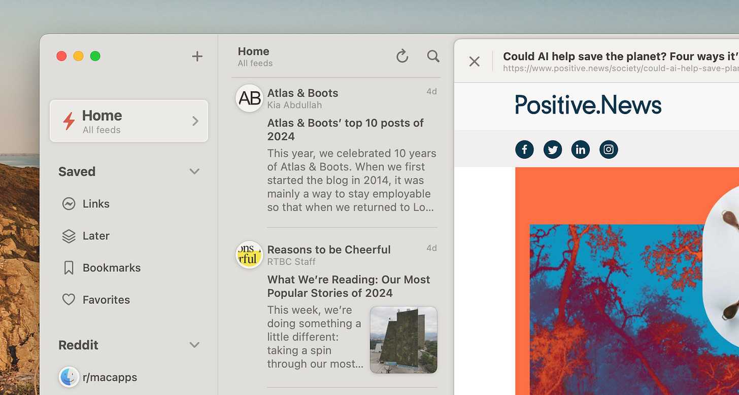Click the 4d timestamp on Atlas & Boots
The image size is (739, 395).
coord(431,92)
